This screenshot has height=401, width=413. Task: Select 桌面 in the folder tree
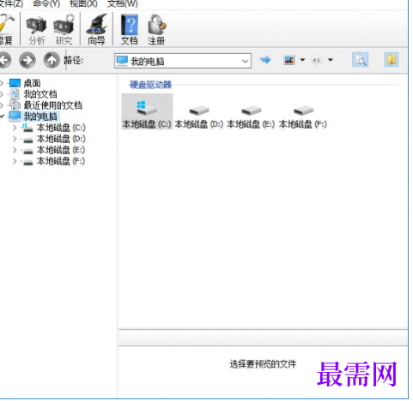point(32,83)
